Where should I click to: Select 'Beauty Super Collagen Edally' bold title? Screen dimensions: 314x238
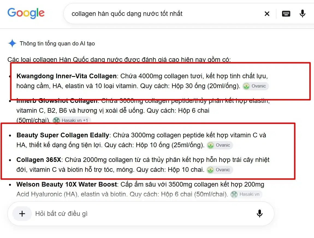(x=63, y=135)
